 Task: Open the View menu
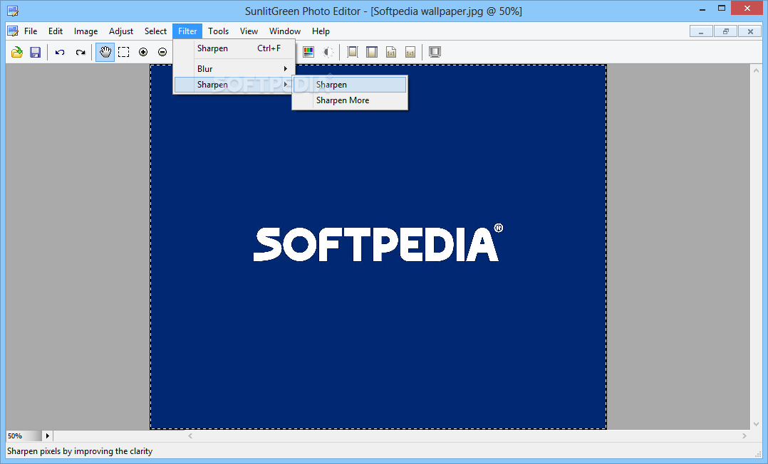pyautogui.click(x=249, y=31)
